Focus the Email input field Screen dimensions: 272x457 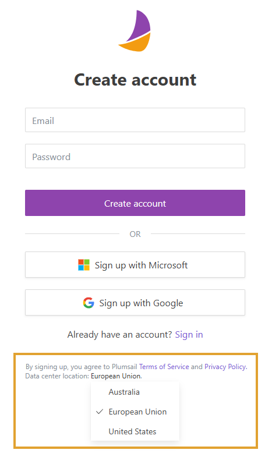(x=135, y=120)
